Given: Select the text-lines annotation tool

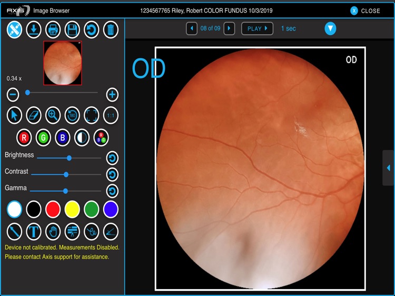Looking at the screenshot, I should click(x=72, y=232).
